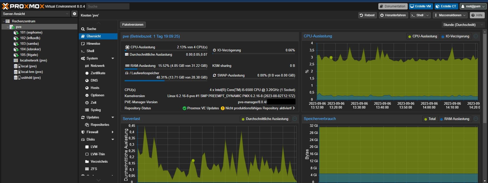This screenshot has width=488, height=183.
Task: Open the Shell button dropdown arrow
Action: [427, 15]
